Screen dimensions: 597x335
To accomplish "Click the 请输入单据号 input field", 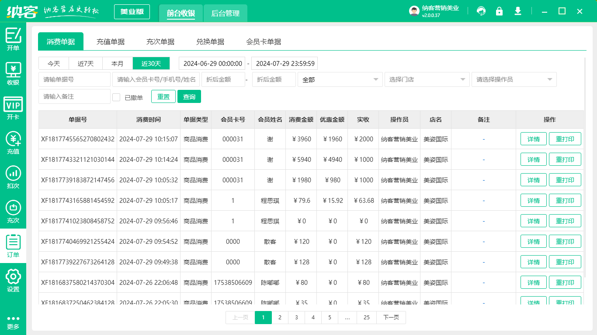I will (x=74, y=79).
